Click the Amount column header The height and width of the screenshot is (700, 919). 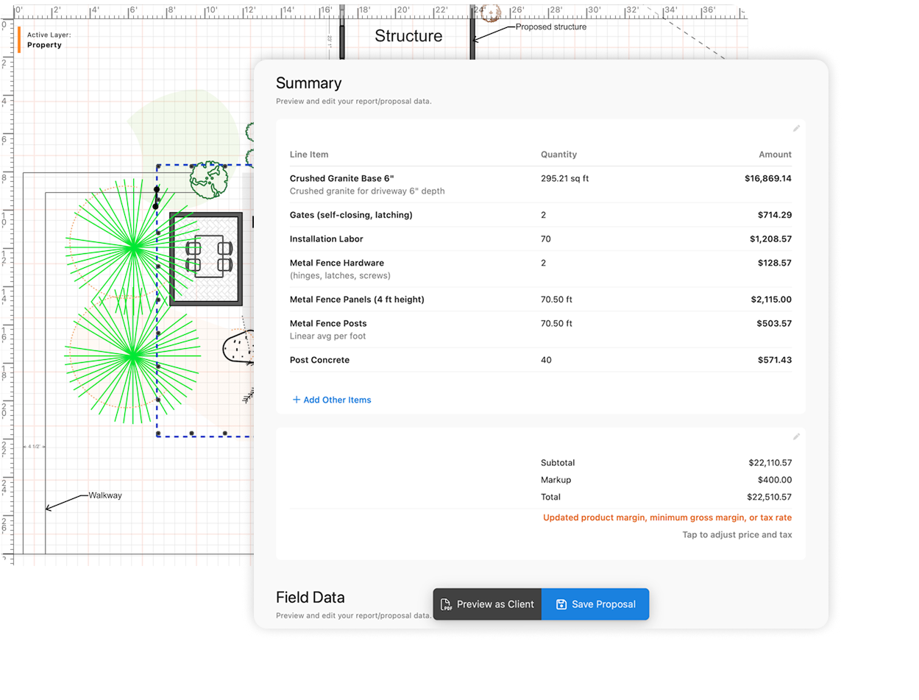pos(776,155)
